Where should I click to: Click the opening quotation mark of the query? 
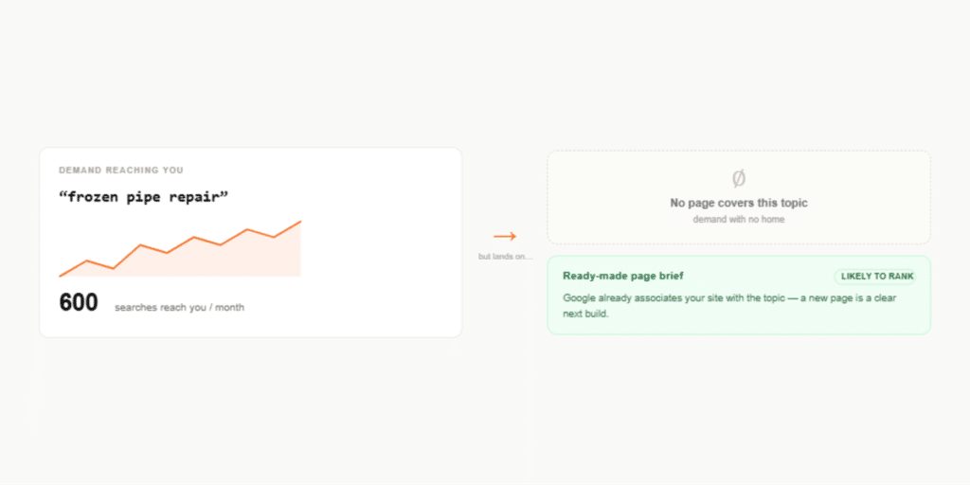pos(63,195)
